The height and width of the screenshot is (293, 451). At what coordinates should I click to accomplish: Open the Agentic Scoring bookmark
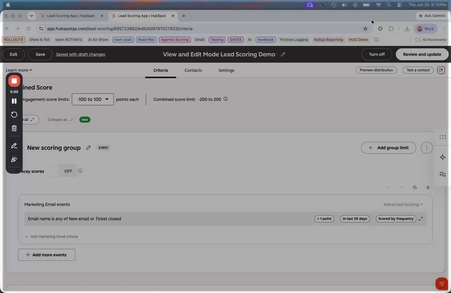tap(175, 40)
